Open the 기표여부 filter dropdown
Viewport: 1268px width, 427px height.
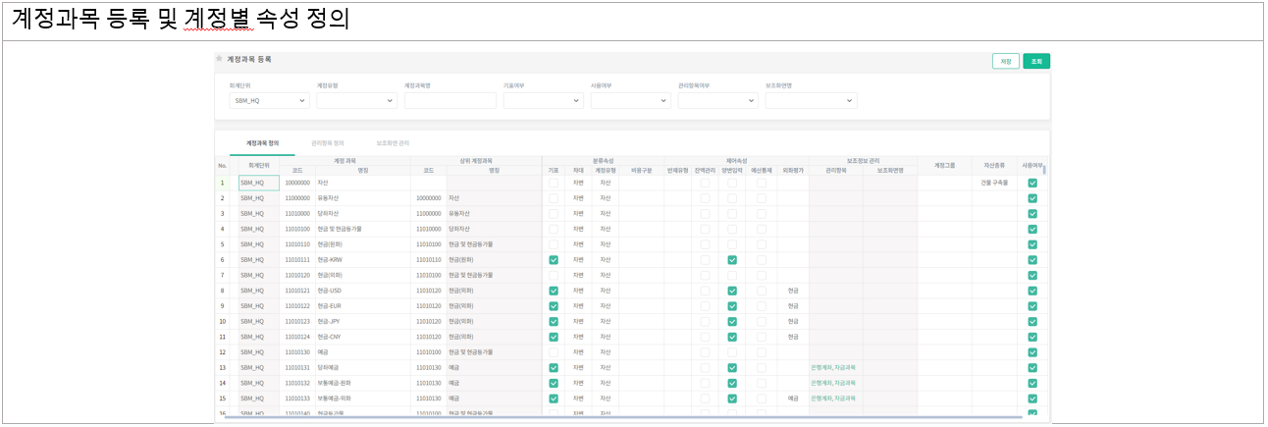[x=543, y=100]
